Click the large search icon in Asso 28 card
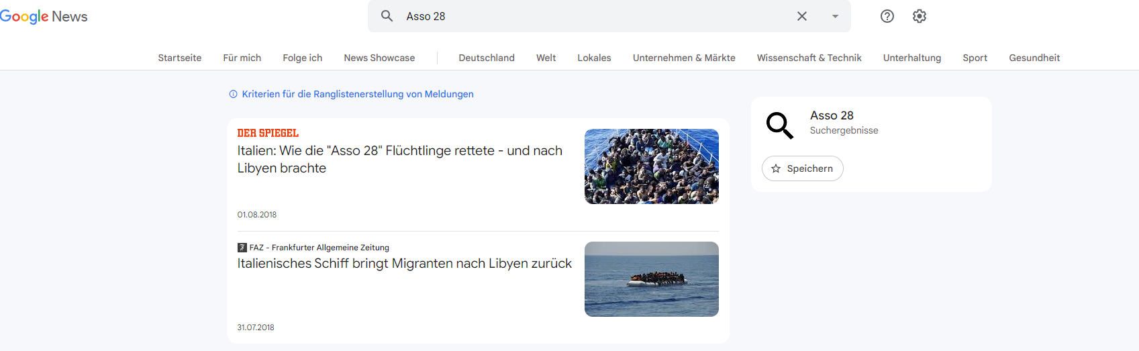Image resolution: width=1139 pixels, height=351 pixels. point(780,126)
